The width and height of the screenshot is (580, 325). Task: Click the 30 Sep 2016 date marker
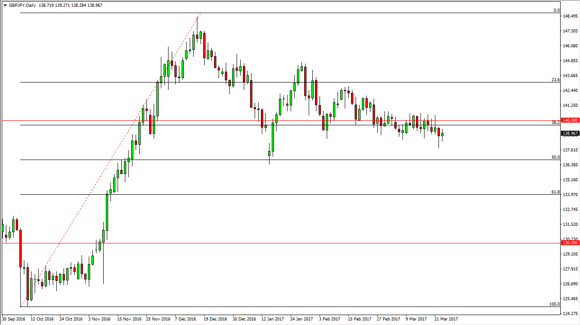[14, 319]
